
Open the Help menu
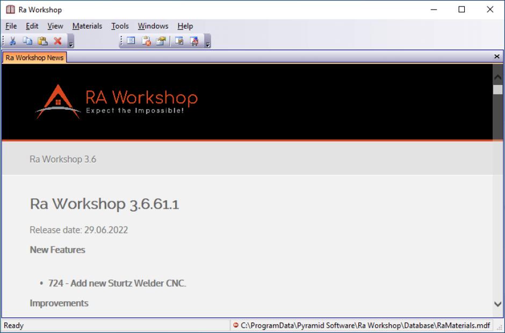[x=185, y=26]
